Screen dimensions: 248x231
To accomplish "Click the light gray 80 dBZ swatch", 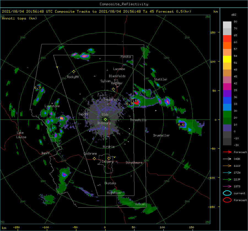I will tap(227, 25).
